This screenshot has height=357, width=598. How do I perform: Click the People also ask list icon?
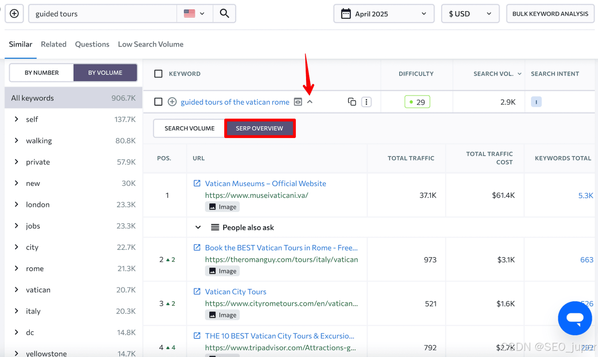click(x=215, y=227)
